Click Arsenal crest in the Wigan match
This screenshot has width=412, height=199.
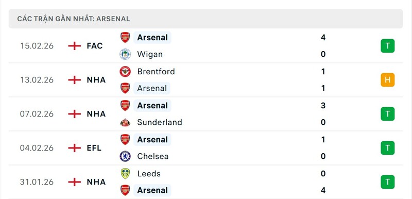click(x=125, y=37)
